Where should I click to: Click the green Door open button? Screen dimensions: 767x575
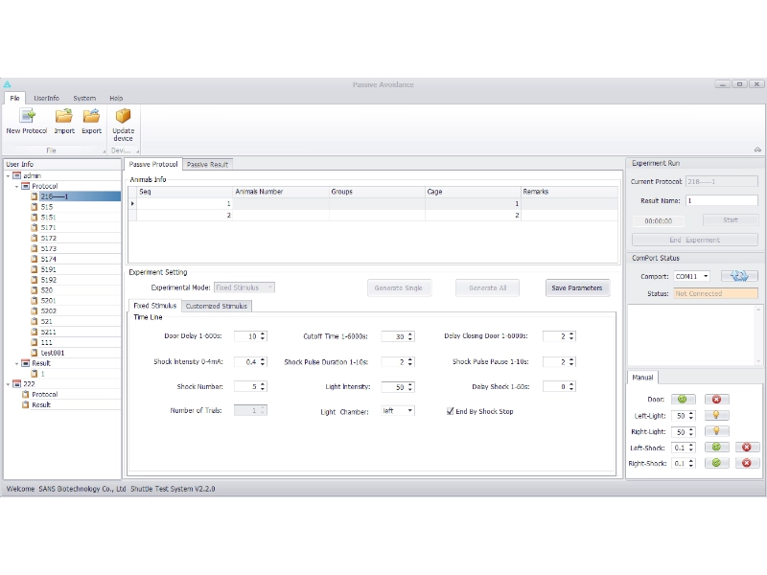click(682, 399)
